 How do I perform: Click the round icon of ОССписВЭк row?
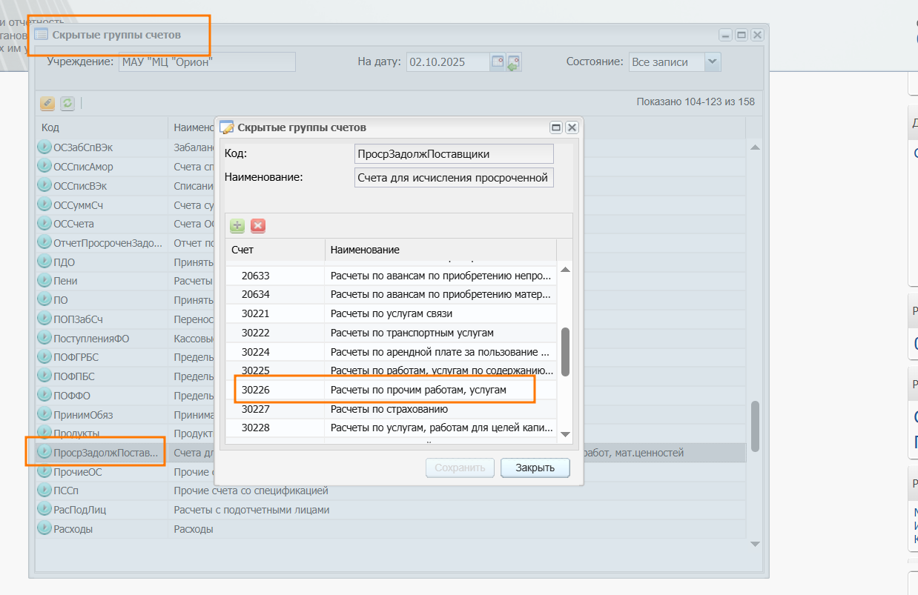coord(44,185)
